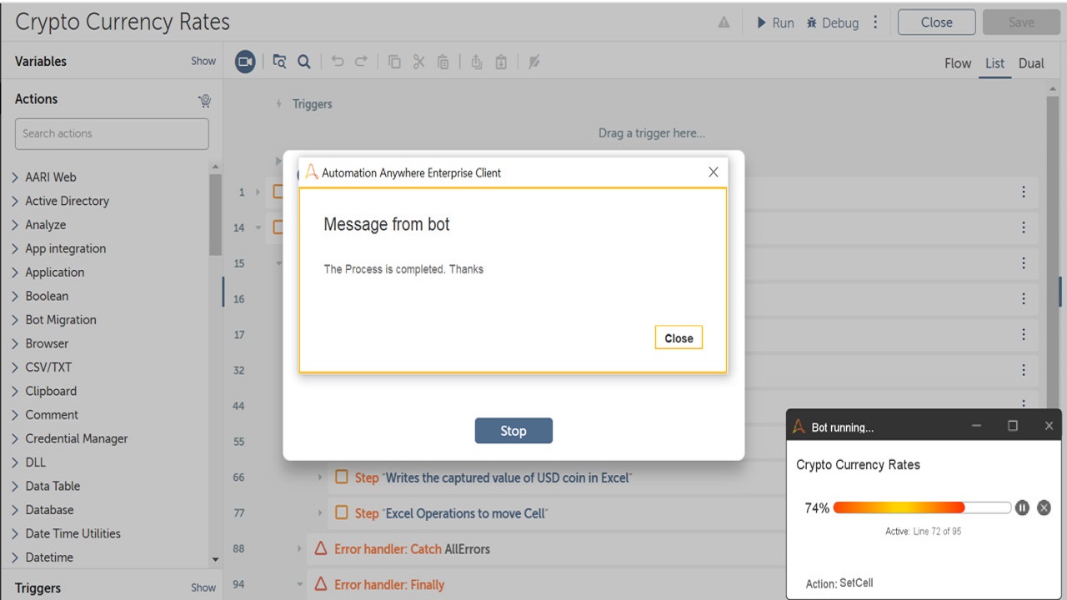
Task: Collapse the Error handler Finally row on line 94
Action: click(299, 585)
